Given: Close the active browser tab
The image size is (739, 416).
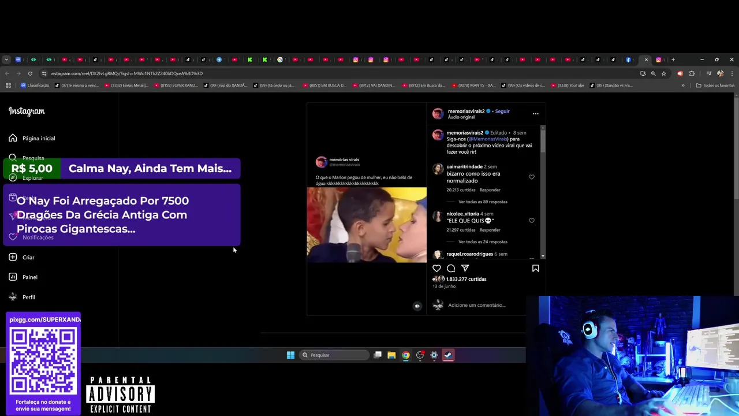Looking at the screenshot, I should [646, 60].
